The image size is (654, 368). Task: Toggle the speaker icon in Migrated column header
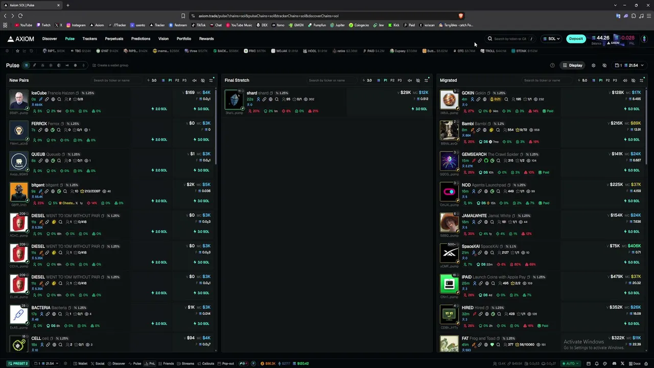coord(625,80)
